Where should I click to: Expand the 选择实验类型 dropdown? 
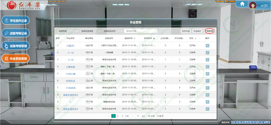tap(90, 31)
